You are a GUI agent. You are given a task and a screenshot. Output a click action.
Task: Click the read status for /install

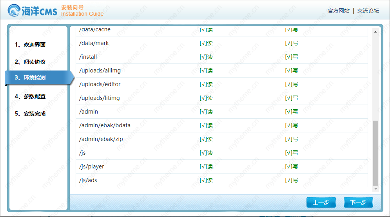[x=206, y=57]
